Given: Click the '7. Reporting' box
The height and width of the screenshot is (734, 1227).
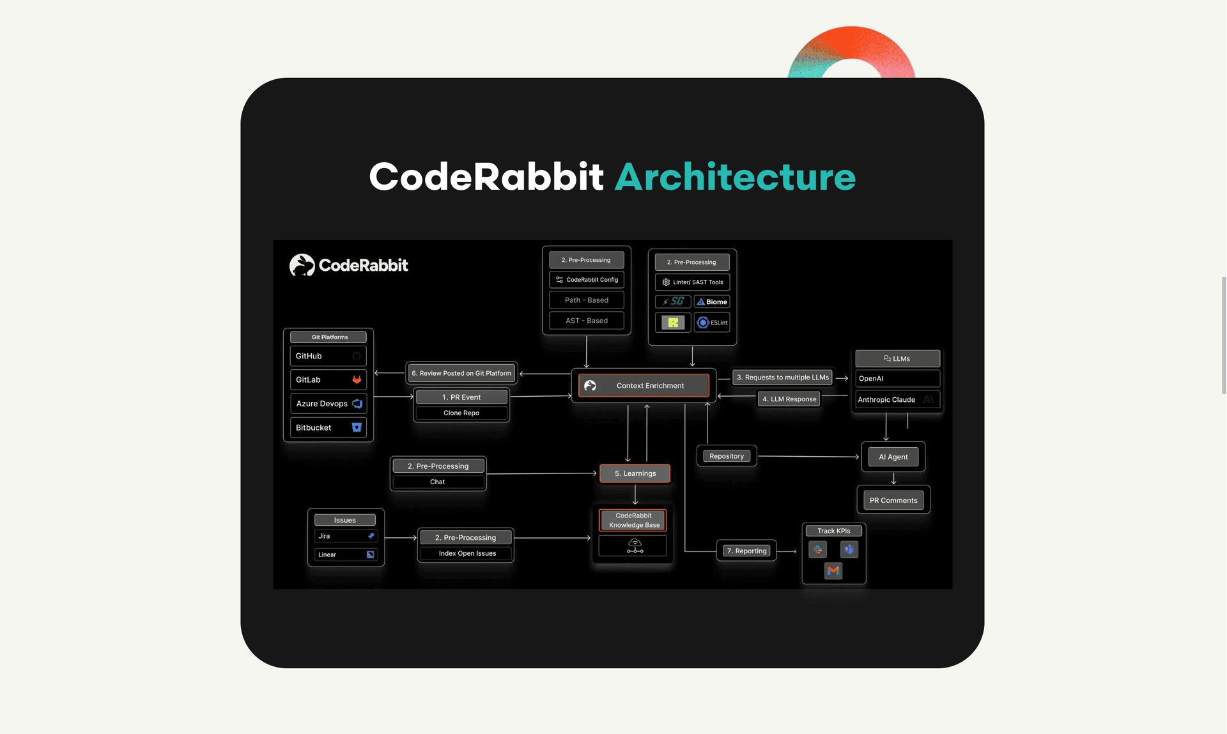Looking at the screenshot, I should click(747, 551).
